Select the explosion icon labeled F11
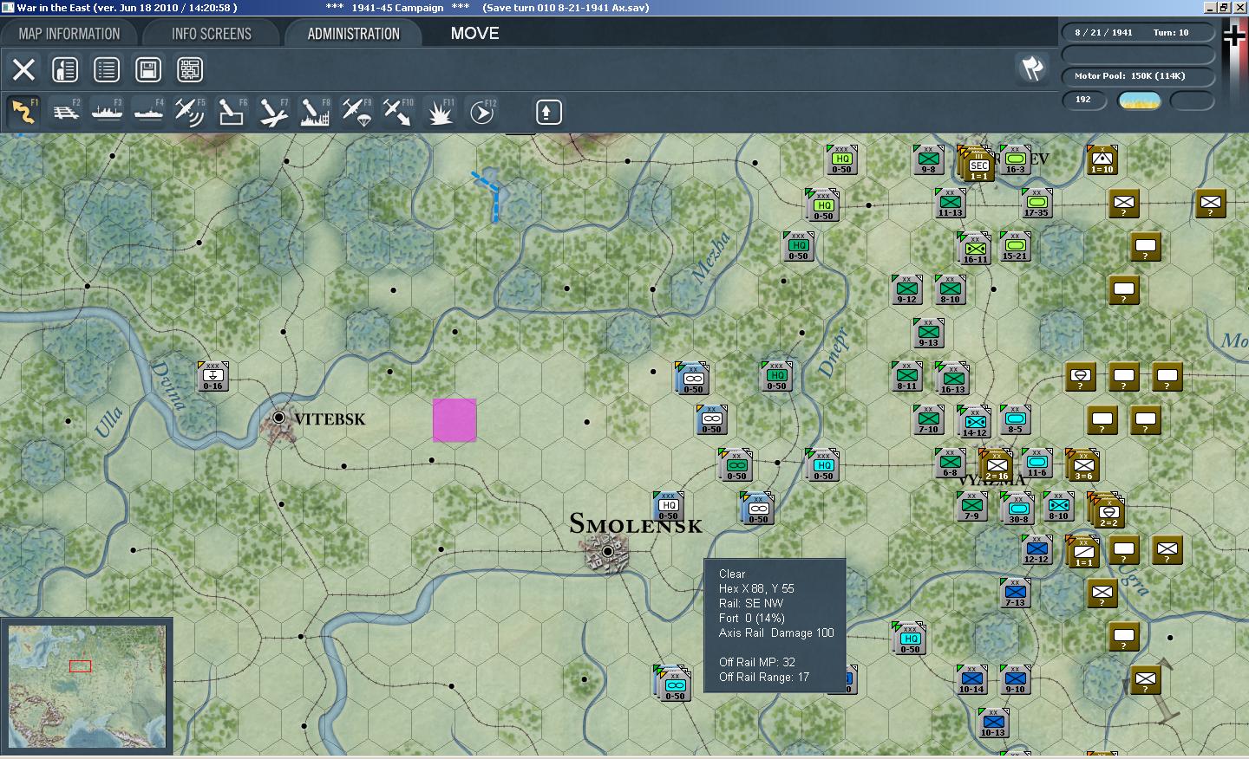Viewport: 1249px width, 759px height. click(x=440, y=113)
